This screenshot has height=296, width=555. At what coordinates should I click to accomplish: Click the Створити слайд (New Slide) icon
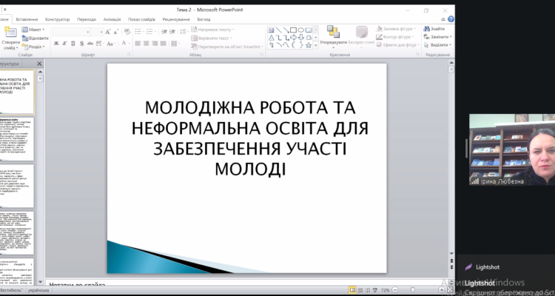[11, 33]
